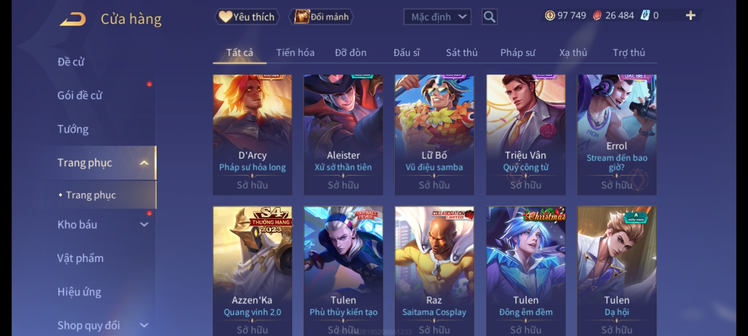Tap the blue voucher currency icon
The width and height of the screenshot is (748, 336).
(x=645, y=16)
